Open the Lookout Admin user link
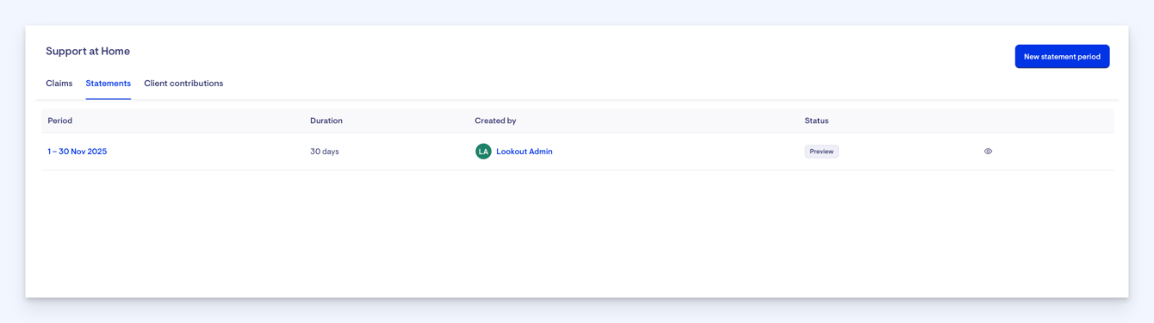Viewport: 1154px width, 323px height. click(524, 152)
